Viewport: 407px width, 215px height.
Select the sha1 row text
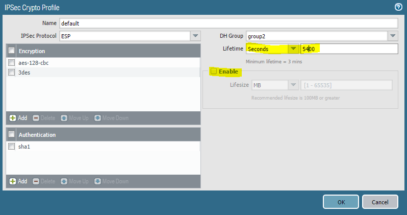(24, 147)
